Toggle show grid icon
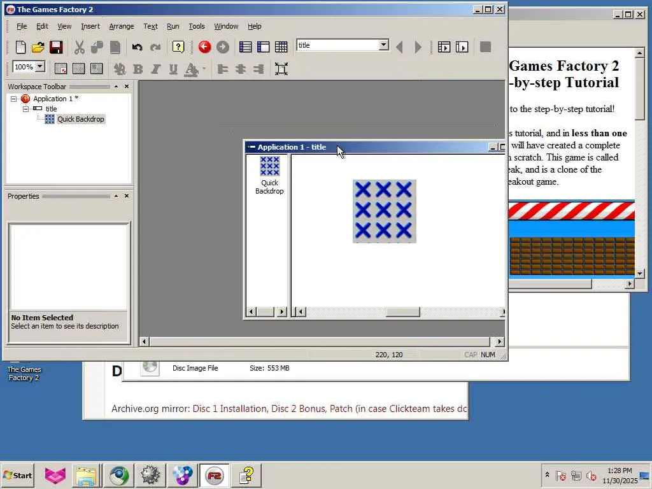Image resolution: width=652 pixels, height=489 pixels. point(78,69)
